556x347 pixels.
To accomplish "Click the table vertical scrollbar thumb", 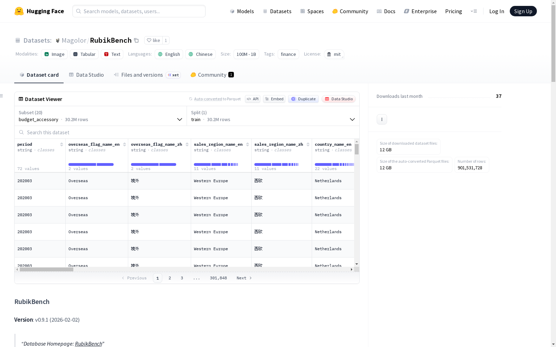I will (357, 149).
